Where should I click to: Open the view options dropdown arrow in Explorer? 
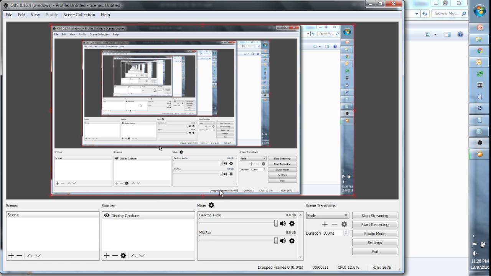(x=435, y=34)
